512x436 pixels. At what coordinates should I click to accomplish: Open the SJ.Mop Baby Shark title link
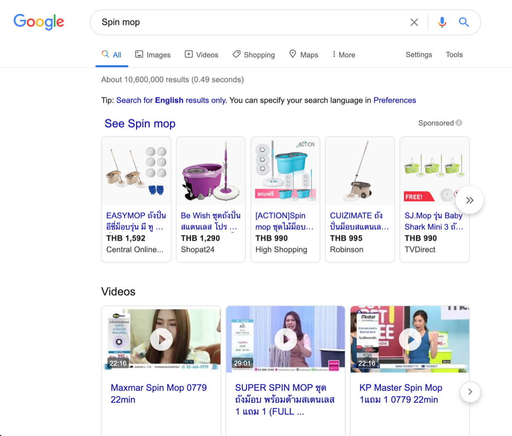pos(434,221)
